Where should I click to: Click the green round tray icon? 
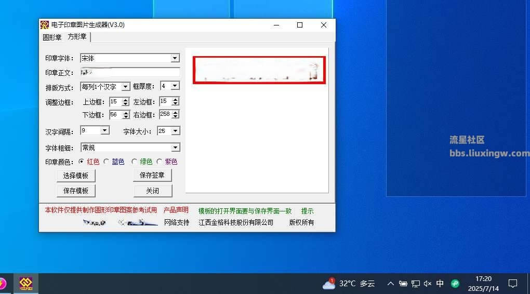[x=455, y=284]
